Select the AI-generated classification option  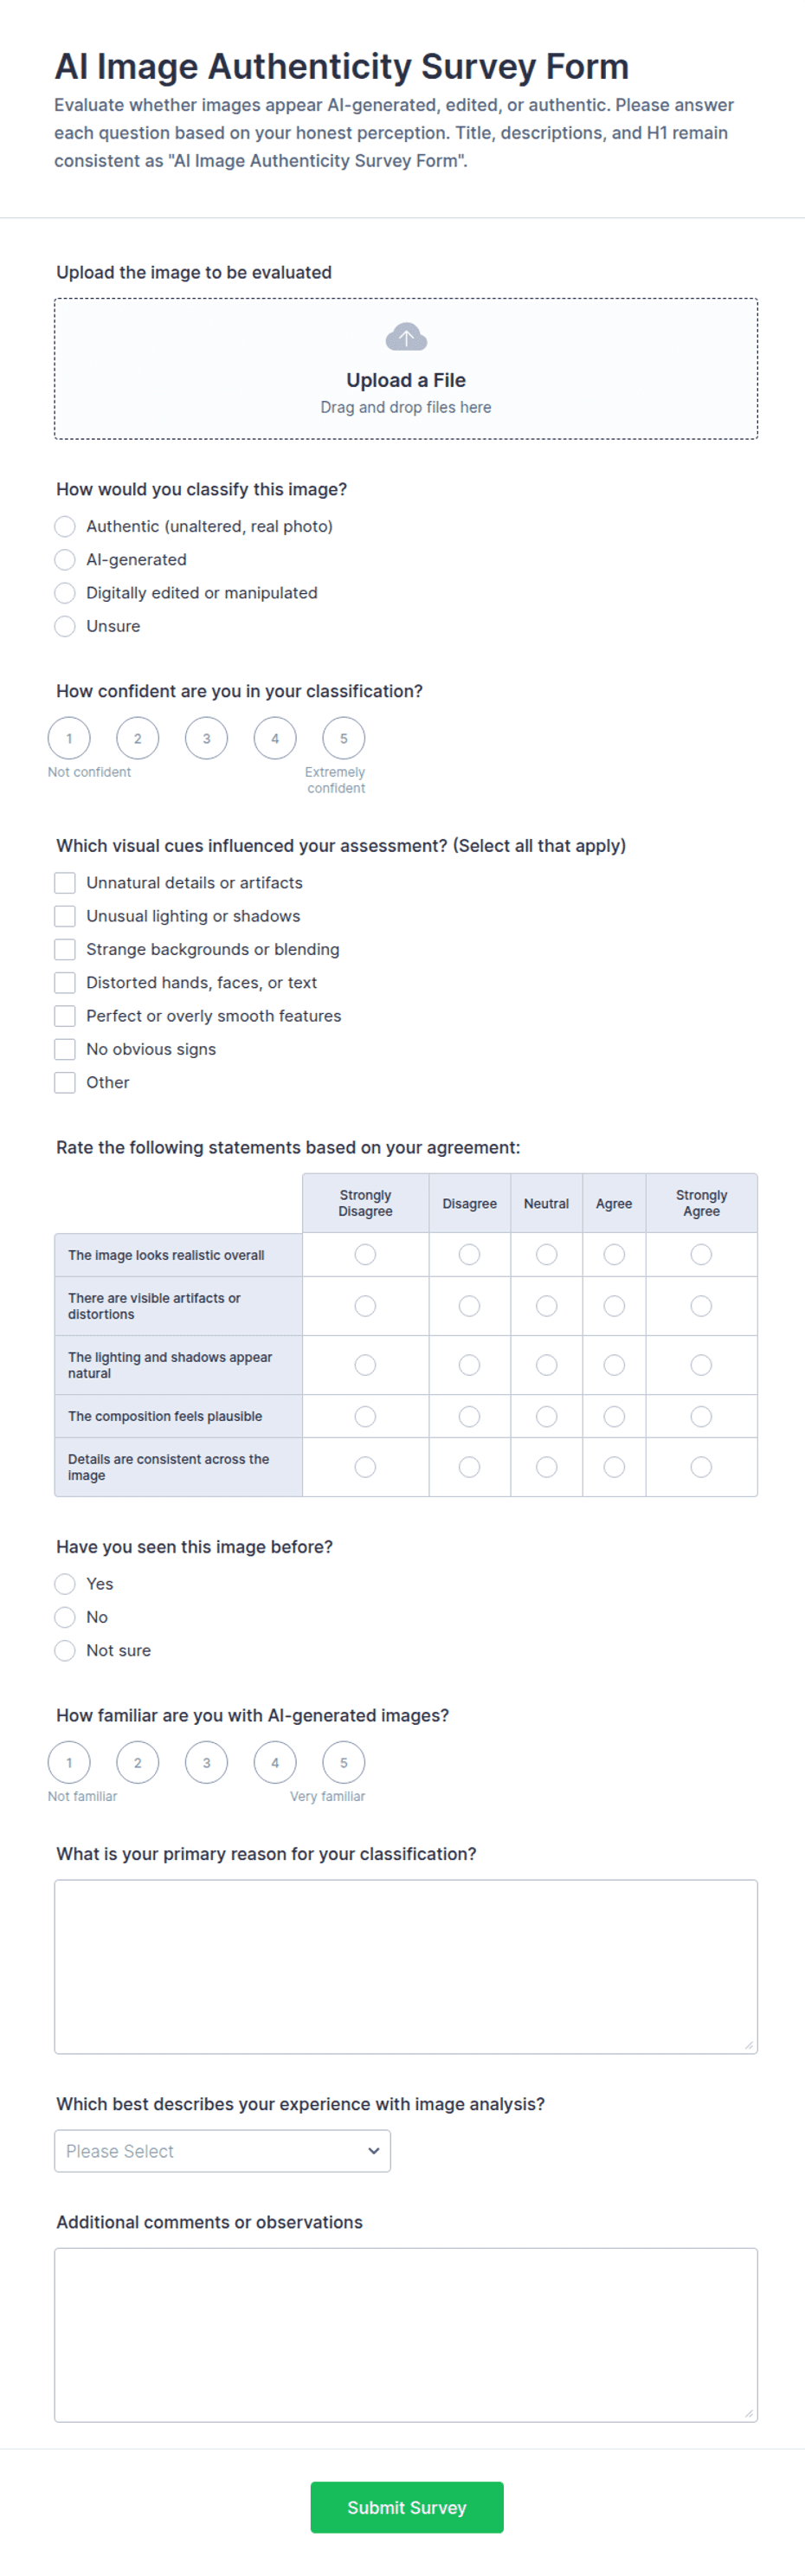point(65,559)
